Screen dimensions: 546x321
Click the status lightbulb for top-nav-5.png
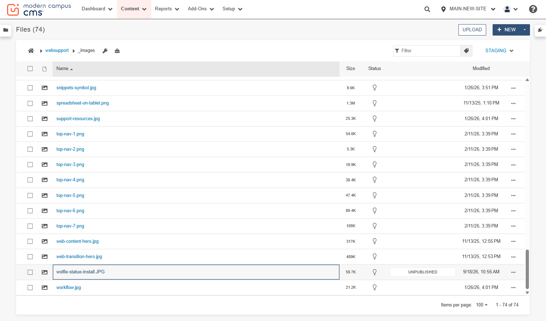point(374,195)
